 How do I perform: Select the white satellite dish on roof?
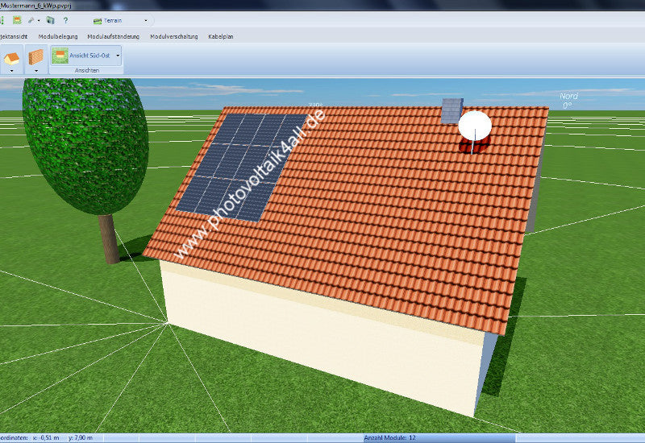point(475,126)
